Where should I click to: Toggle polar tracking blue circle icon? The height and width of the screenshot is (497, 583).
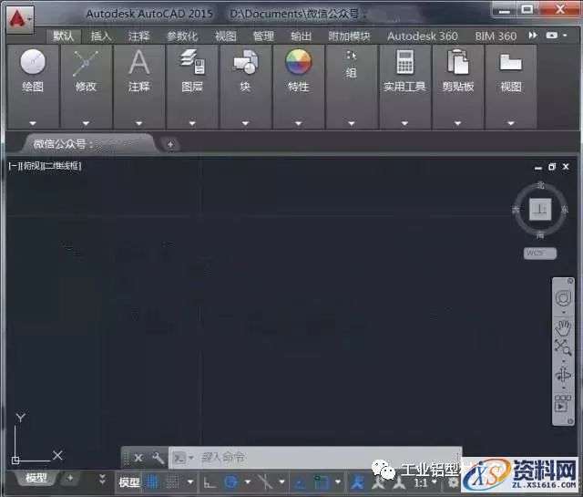(231, 482)
